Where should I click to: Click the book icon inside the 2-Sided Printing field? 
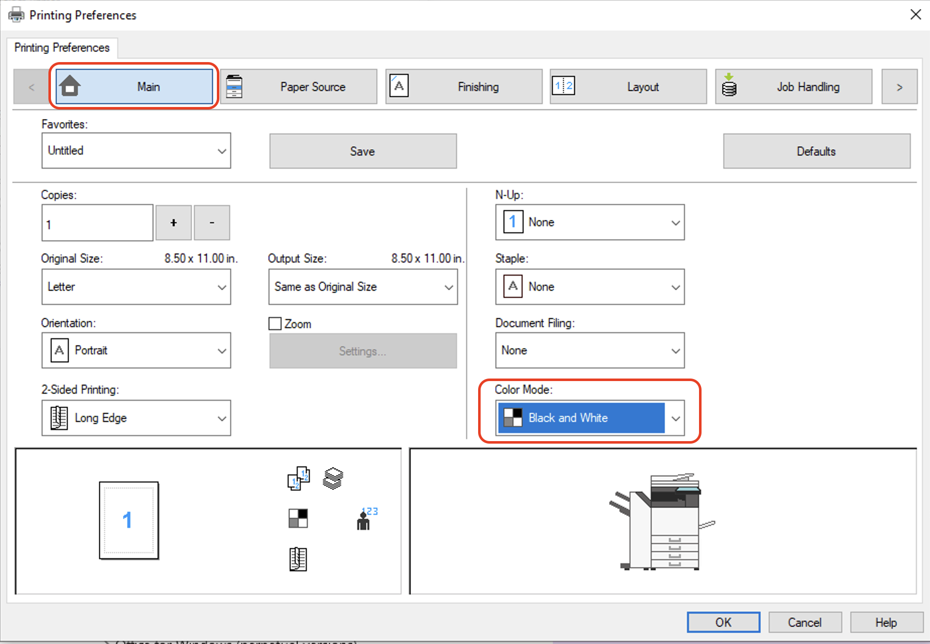(59, 418)
